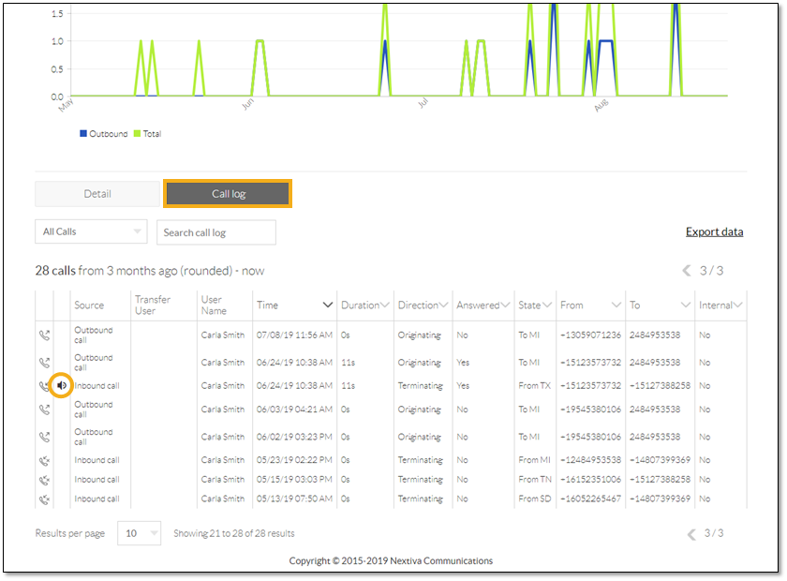Select the 06/03/19 04:21 AM time cell
Screen dimensions: 787x581
click(294, 410)
